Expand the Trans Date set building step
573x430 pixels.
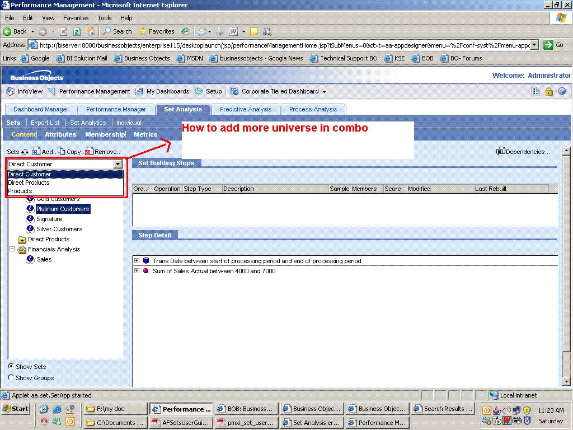tap(137, 260)
